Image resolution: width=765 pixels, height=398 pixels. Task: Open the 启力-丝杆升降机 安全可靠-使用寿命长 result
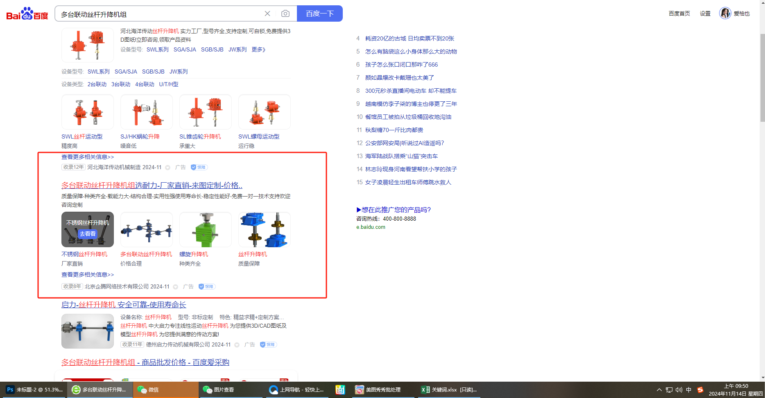click(124, 304)
